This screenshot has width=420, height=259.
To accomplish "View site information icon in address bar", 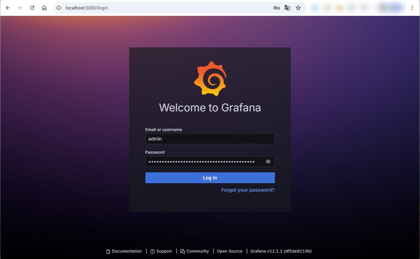I will [x=59, y=8].
